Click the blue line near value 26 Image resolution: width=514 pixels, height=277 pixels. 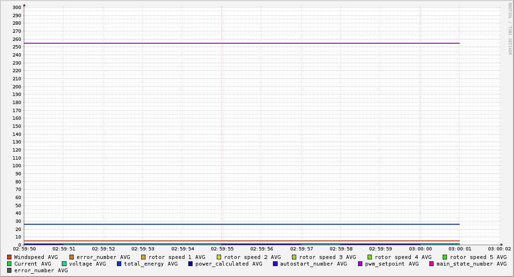[238, 224]
